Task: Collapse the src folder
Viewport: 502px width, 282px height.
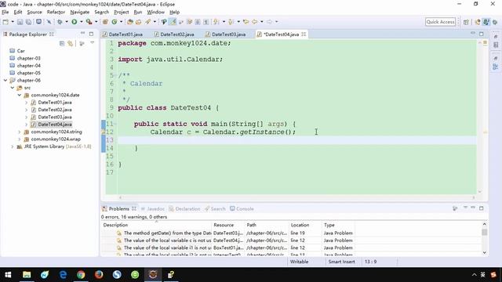Action: click(x=13, y=88)
